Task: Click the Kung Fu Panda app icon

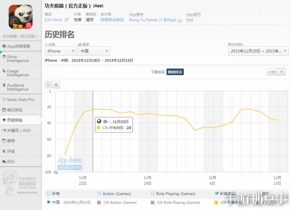Action: click(x=20, y=16)
